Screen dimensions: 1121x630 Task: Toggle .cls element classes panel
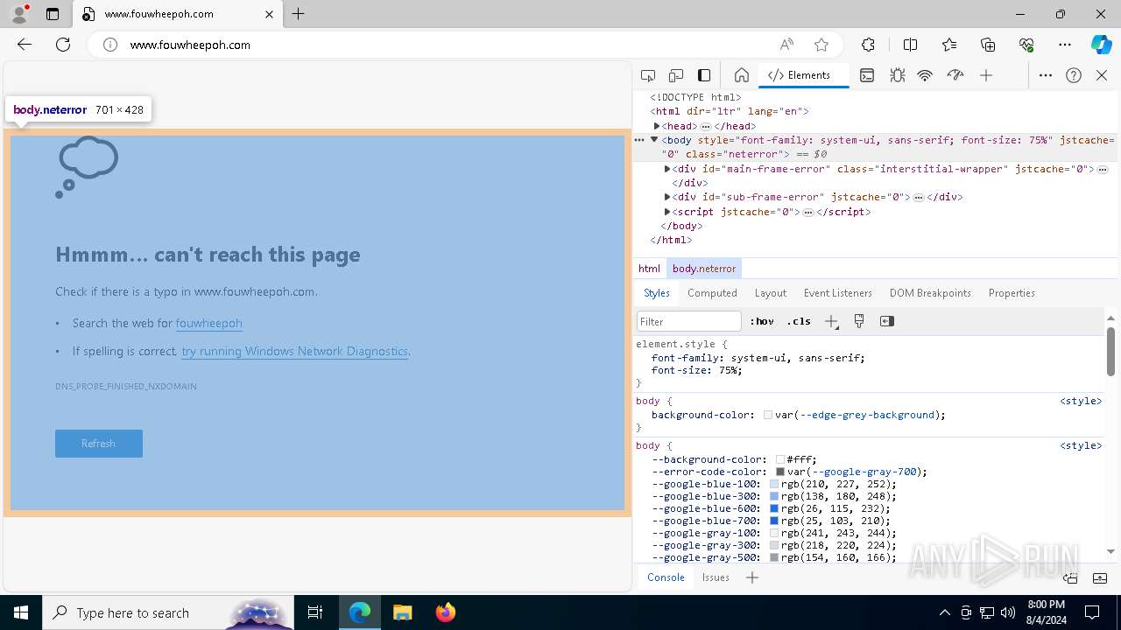click(x=799, y=321)
